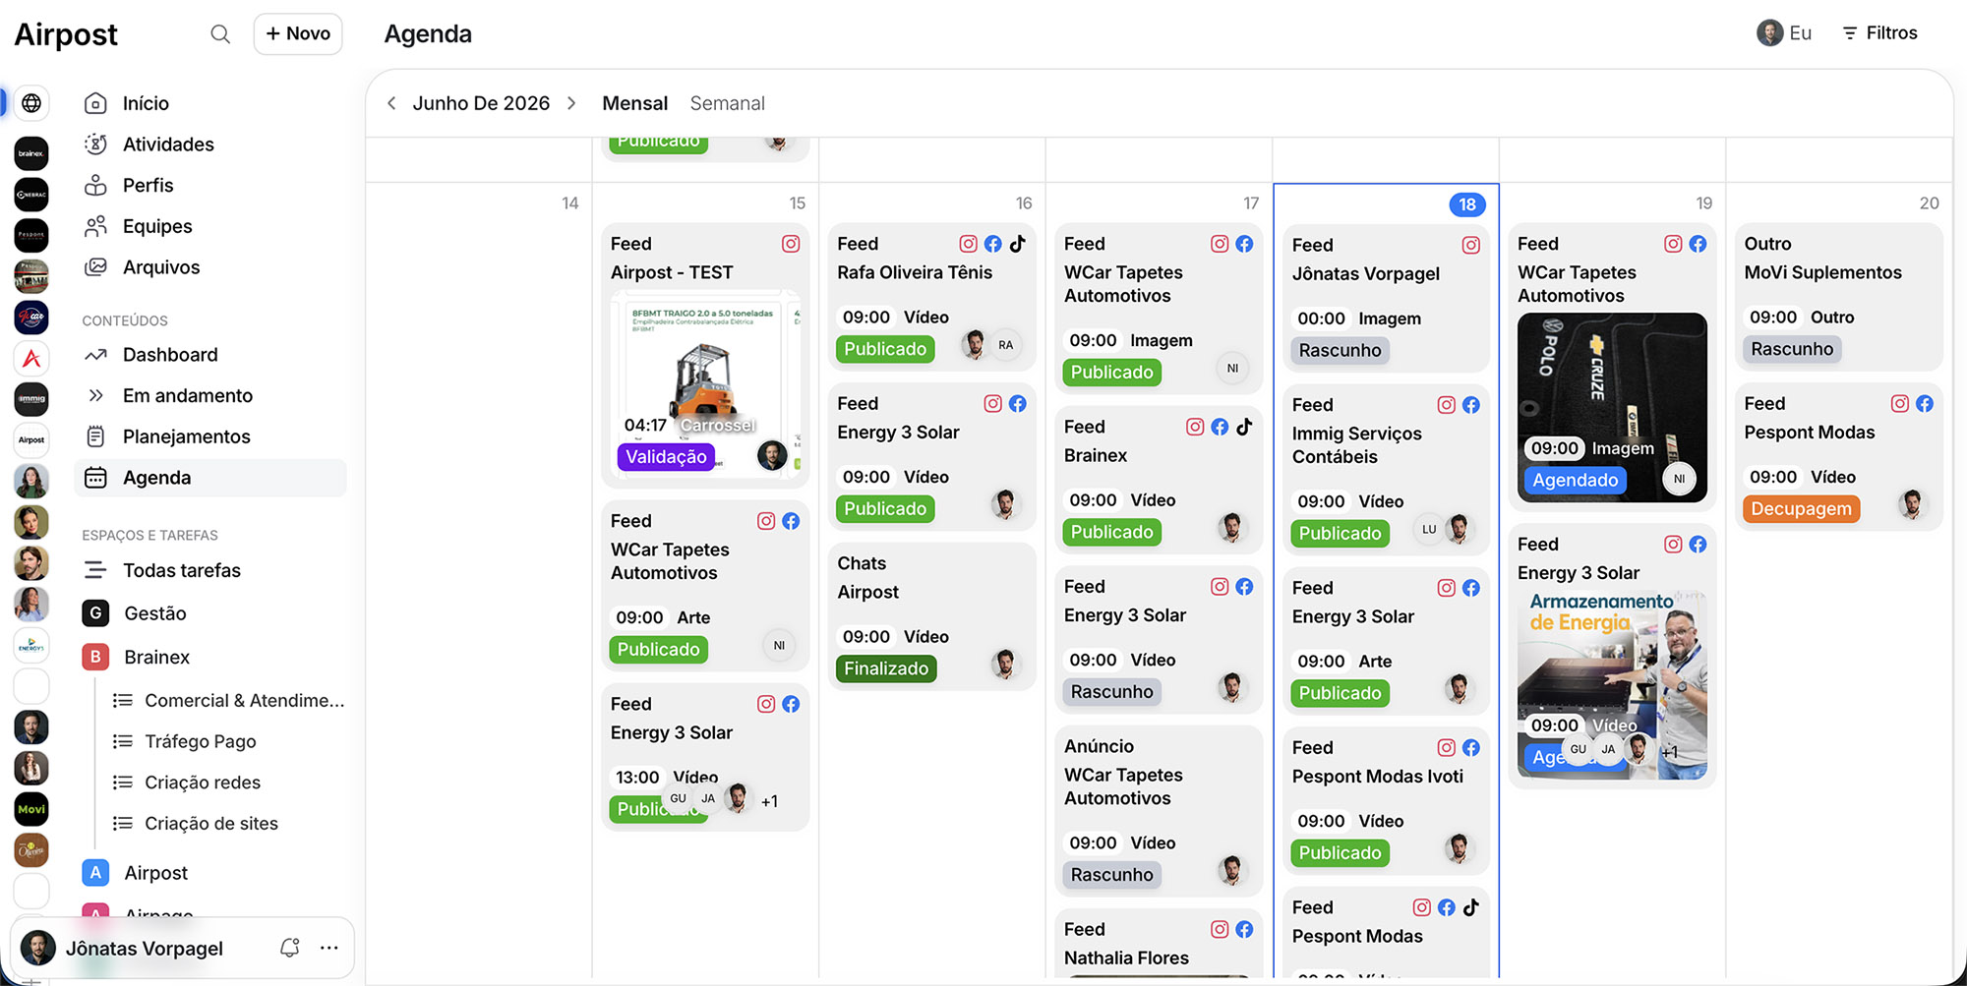
Task: Click the Brainex workspace icon in sidebar
Action: coord(31,153)
